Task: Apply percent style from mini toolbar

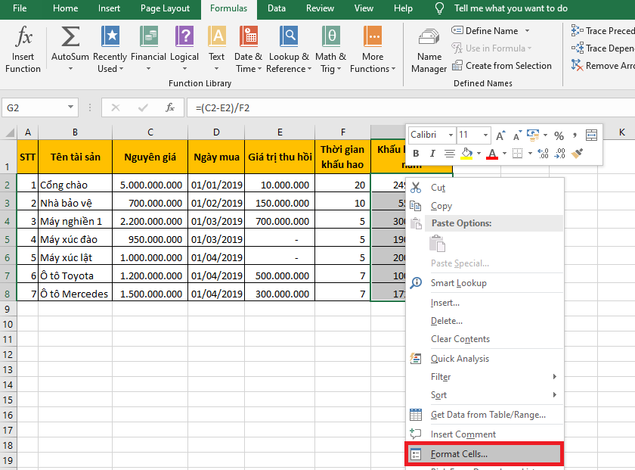Action: 559,135
